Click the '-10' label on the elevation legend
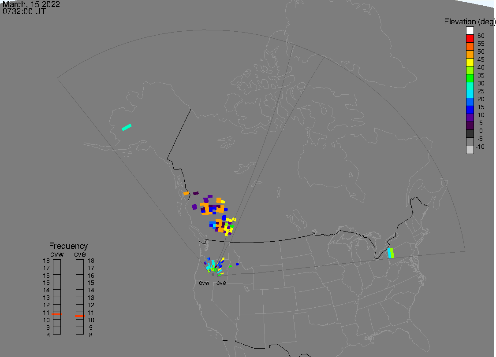This screenshot has height=357, width=496. click(480, 147)
